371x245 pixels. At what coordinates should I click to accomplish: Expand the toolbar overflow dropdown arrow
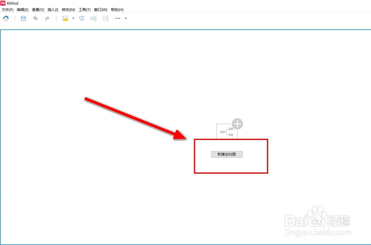click(126, 18)
